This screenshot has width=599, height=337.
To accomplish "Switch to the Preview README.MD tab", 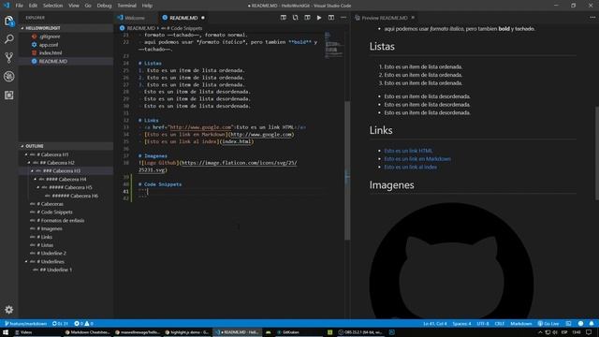I will point(385,18).
